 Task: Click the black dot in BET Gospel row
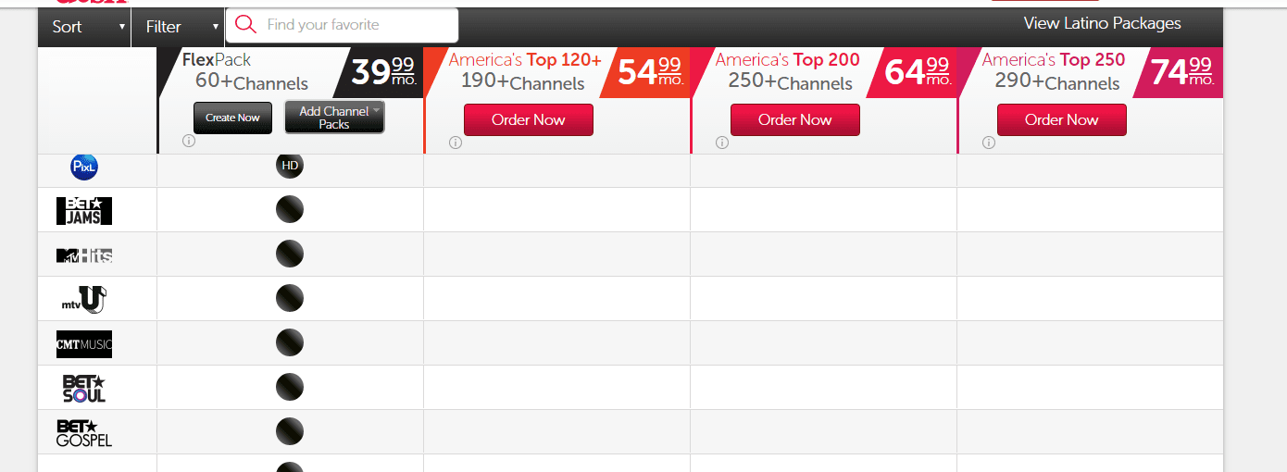pyautogui.click(x=290, y=431)
